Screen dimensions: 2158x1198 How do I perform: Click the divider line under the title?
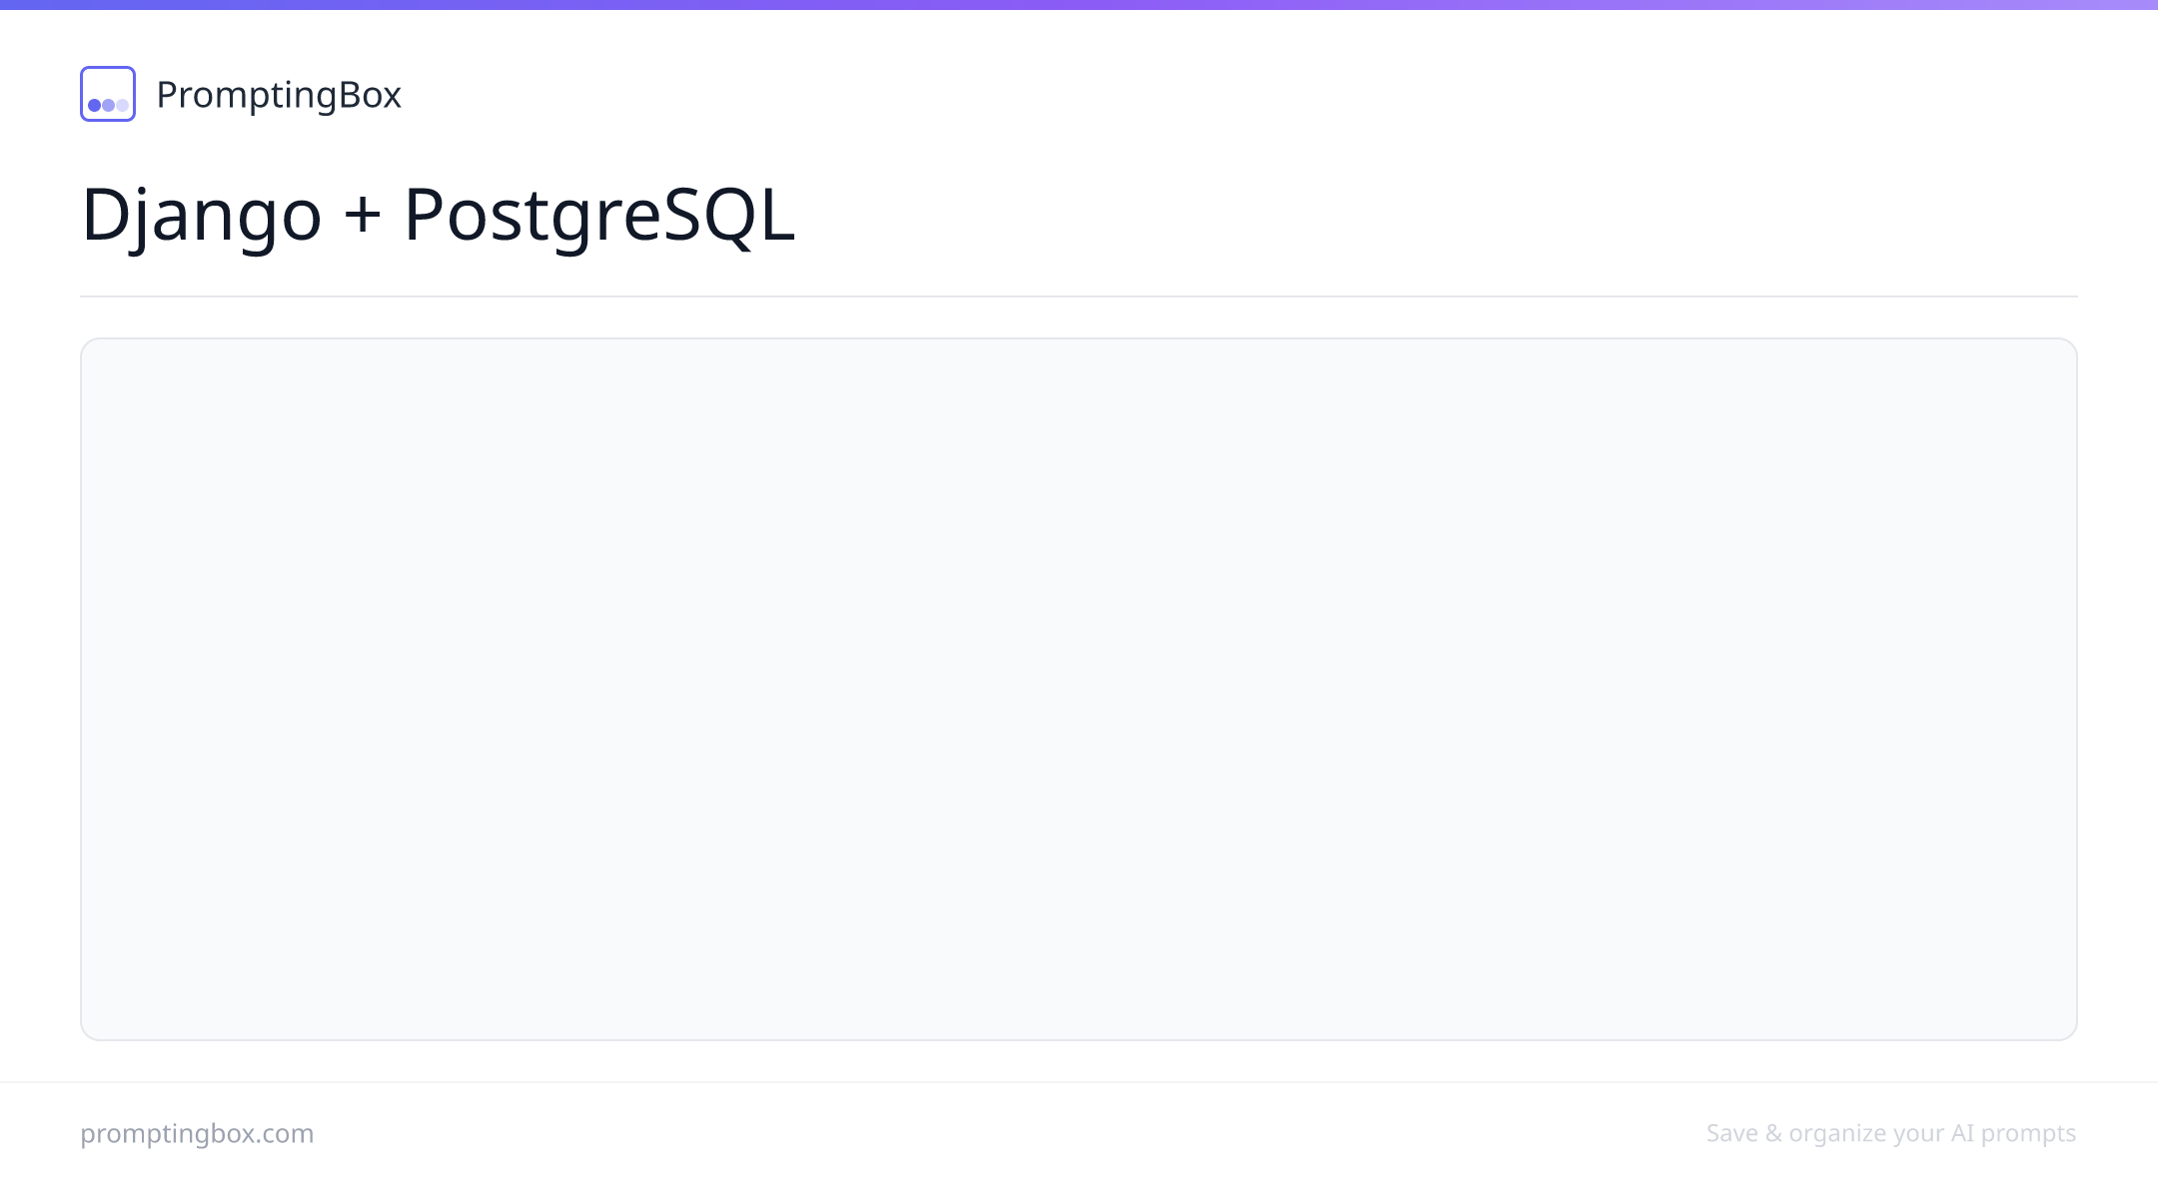coord(1079,297)
